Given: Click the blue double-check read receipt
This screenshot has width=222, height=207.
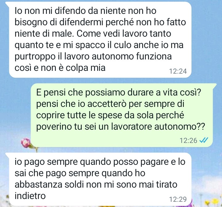Looking at the screenshot, I should click(x=203, y=140).
